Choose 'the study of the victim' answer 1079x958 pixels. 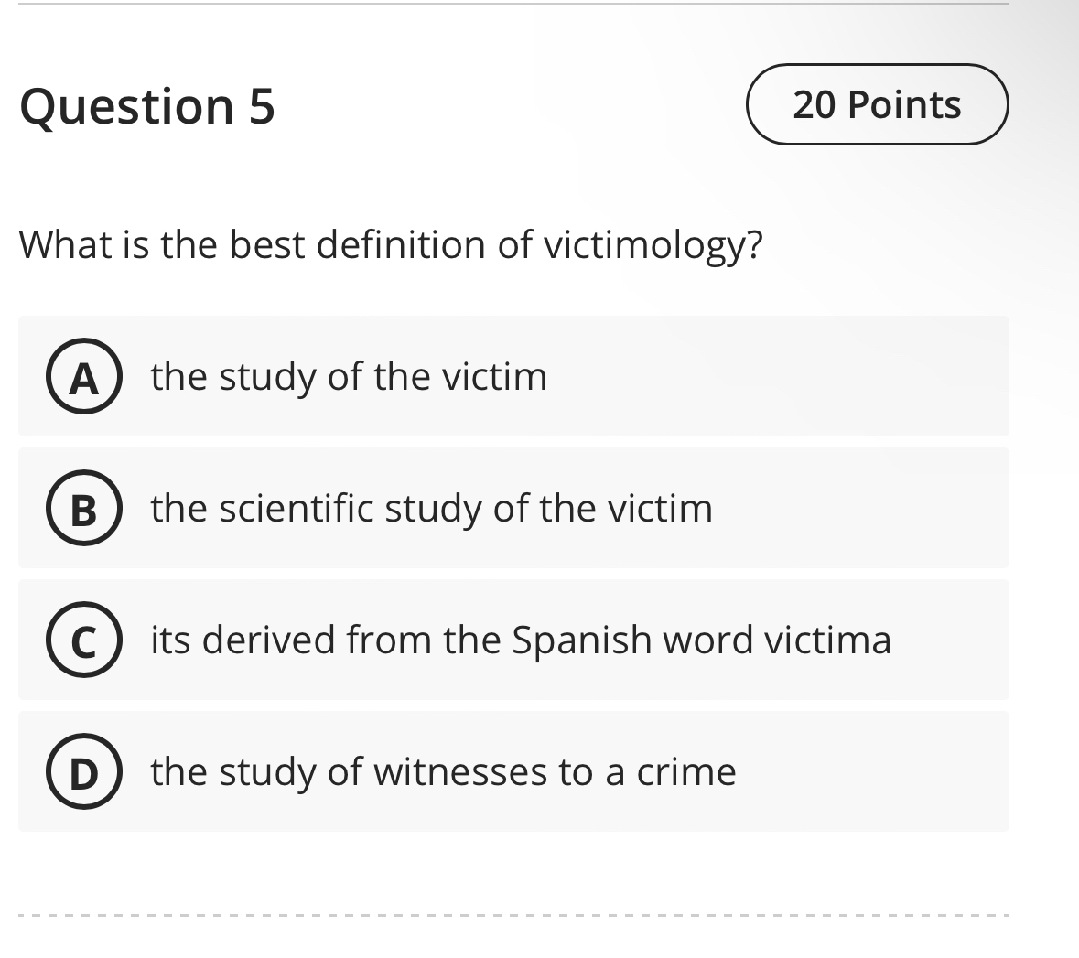349,376
